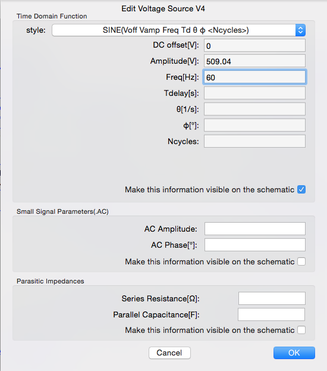Viewport: 327px width, 371px height.
Task: Confirm changes with the OK button
Action: coord(294,353)
